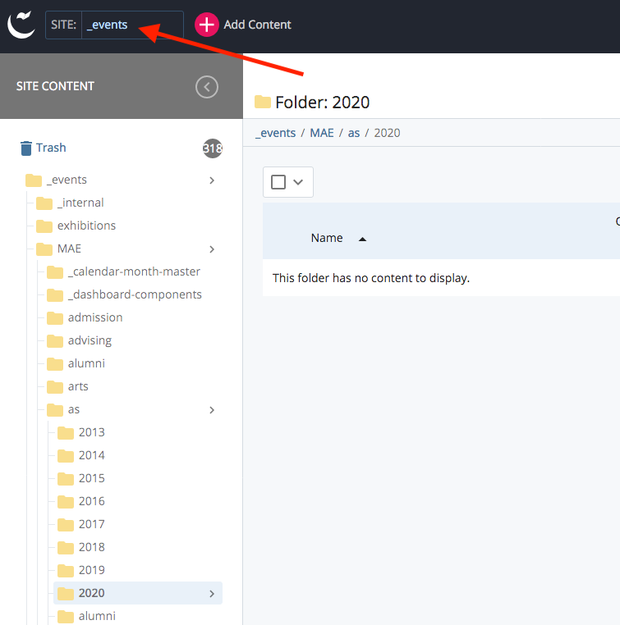Click the exhibitions folder icon in tree

tap(44, 226)
